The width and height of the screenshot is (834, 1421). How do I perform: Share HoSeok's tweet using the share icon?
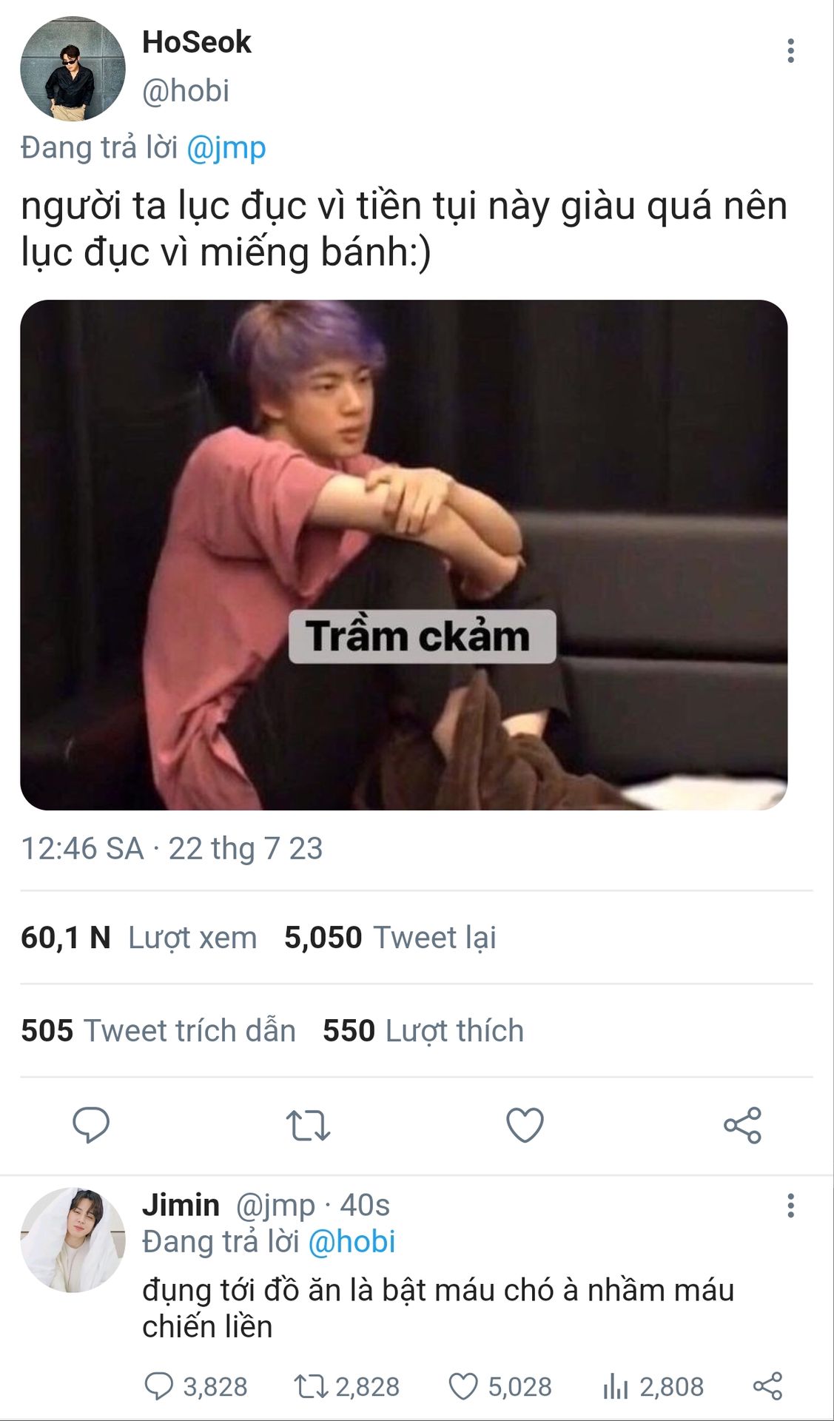[742, 1125]
